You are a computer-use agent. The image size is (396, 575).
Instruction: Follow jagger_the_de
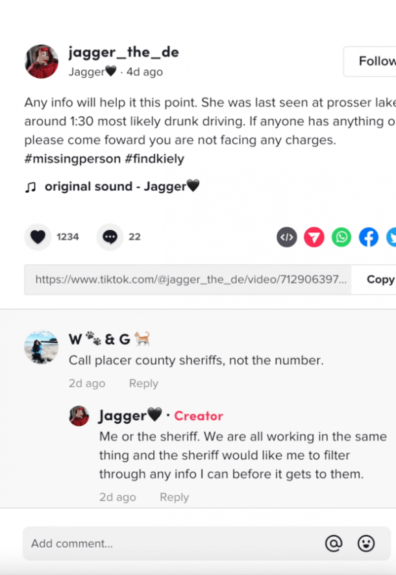[x=369, y=61]
